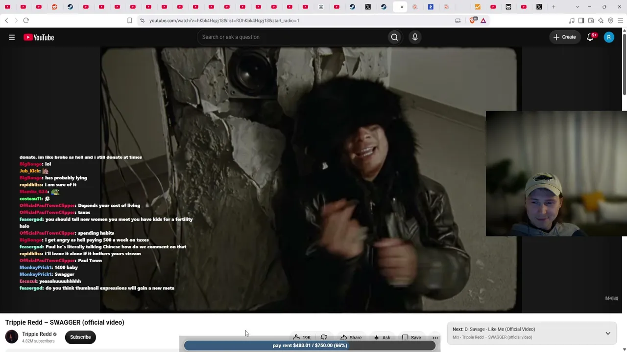Click the install app icon in address bar
Screen dimensions: 627x352
[x=458, y=21]
